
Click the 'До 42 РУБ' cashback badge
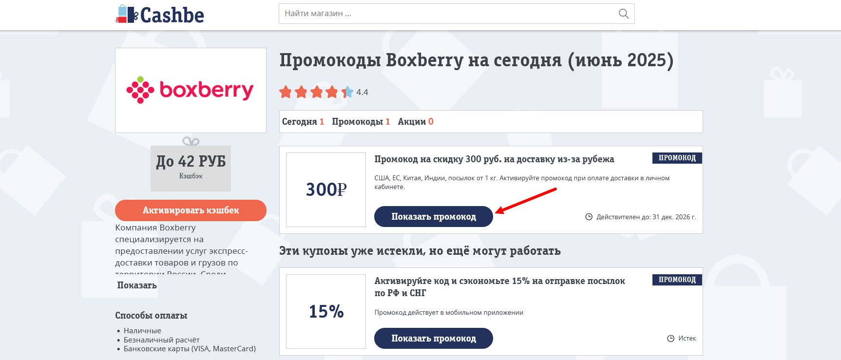pyautogui.click(x=191, y=168)
